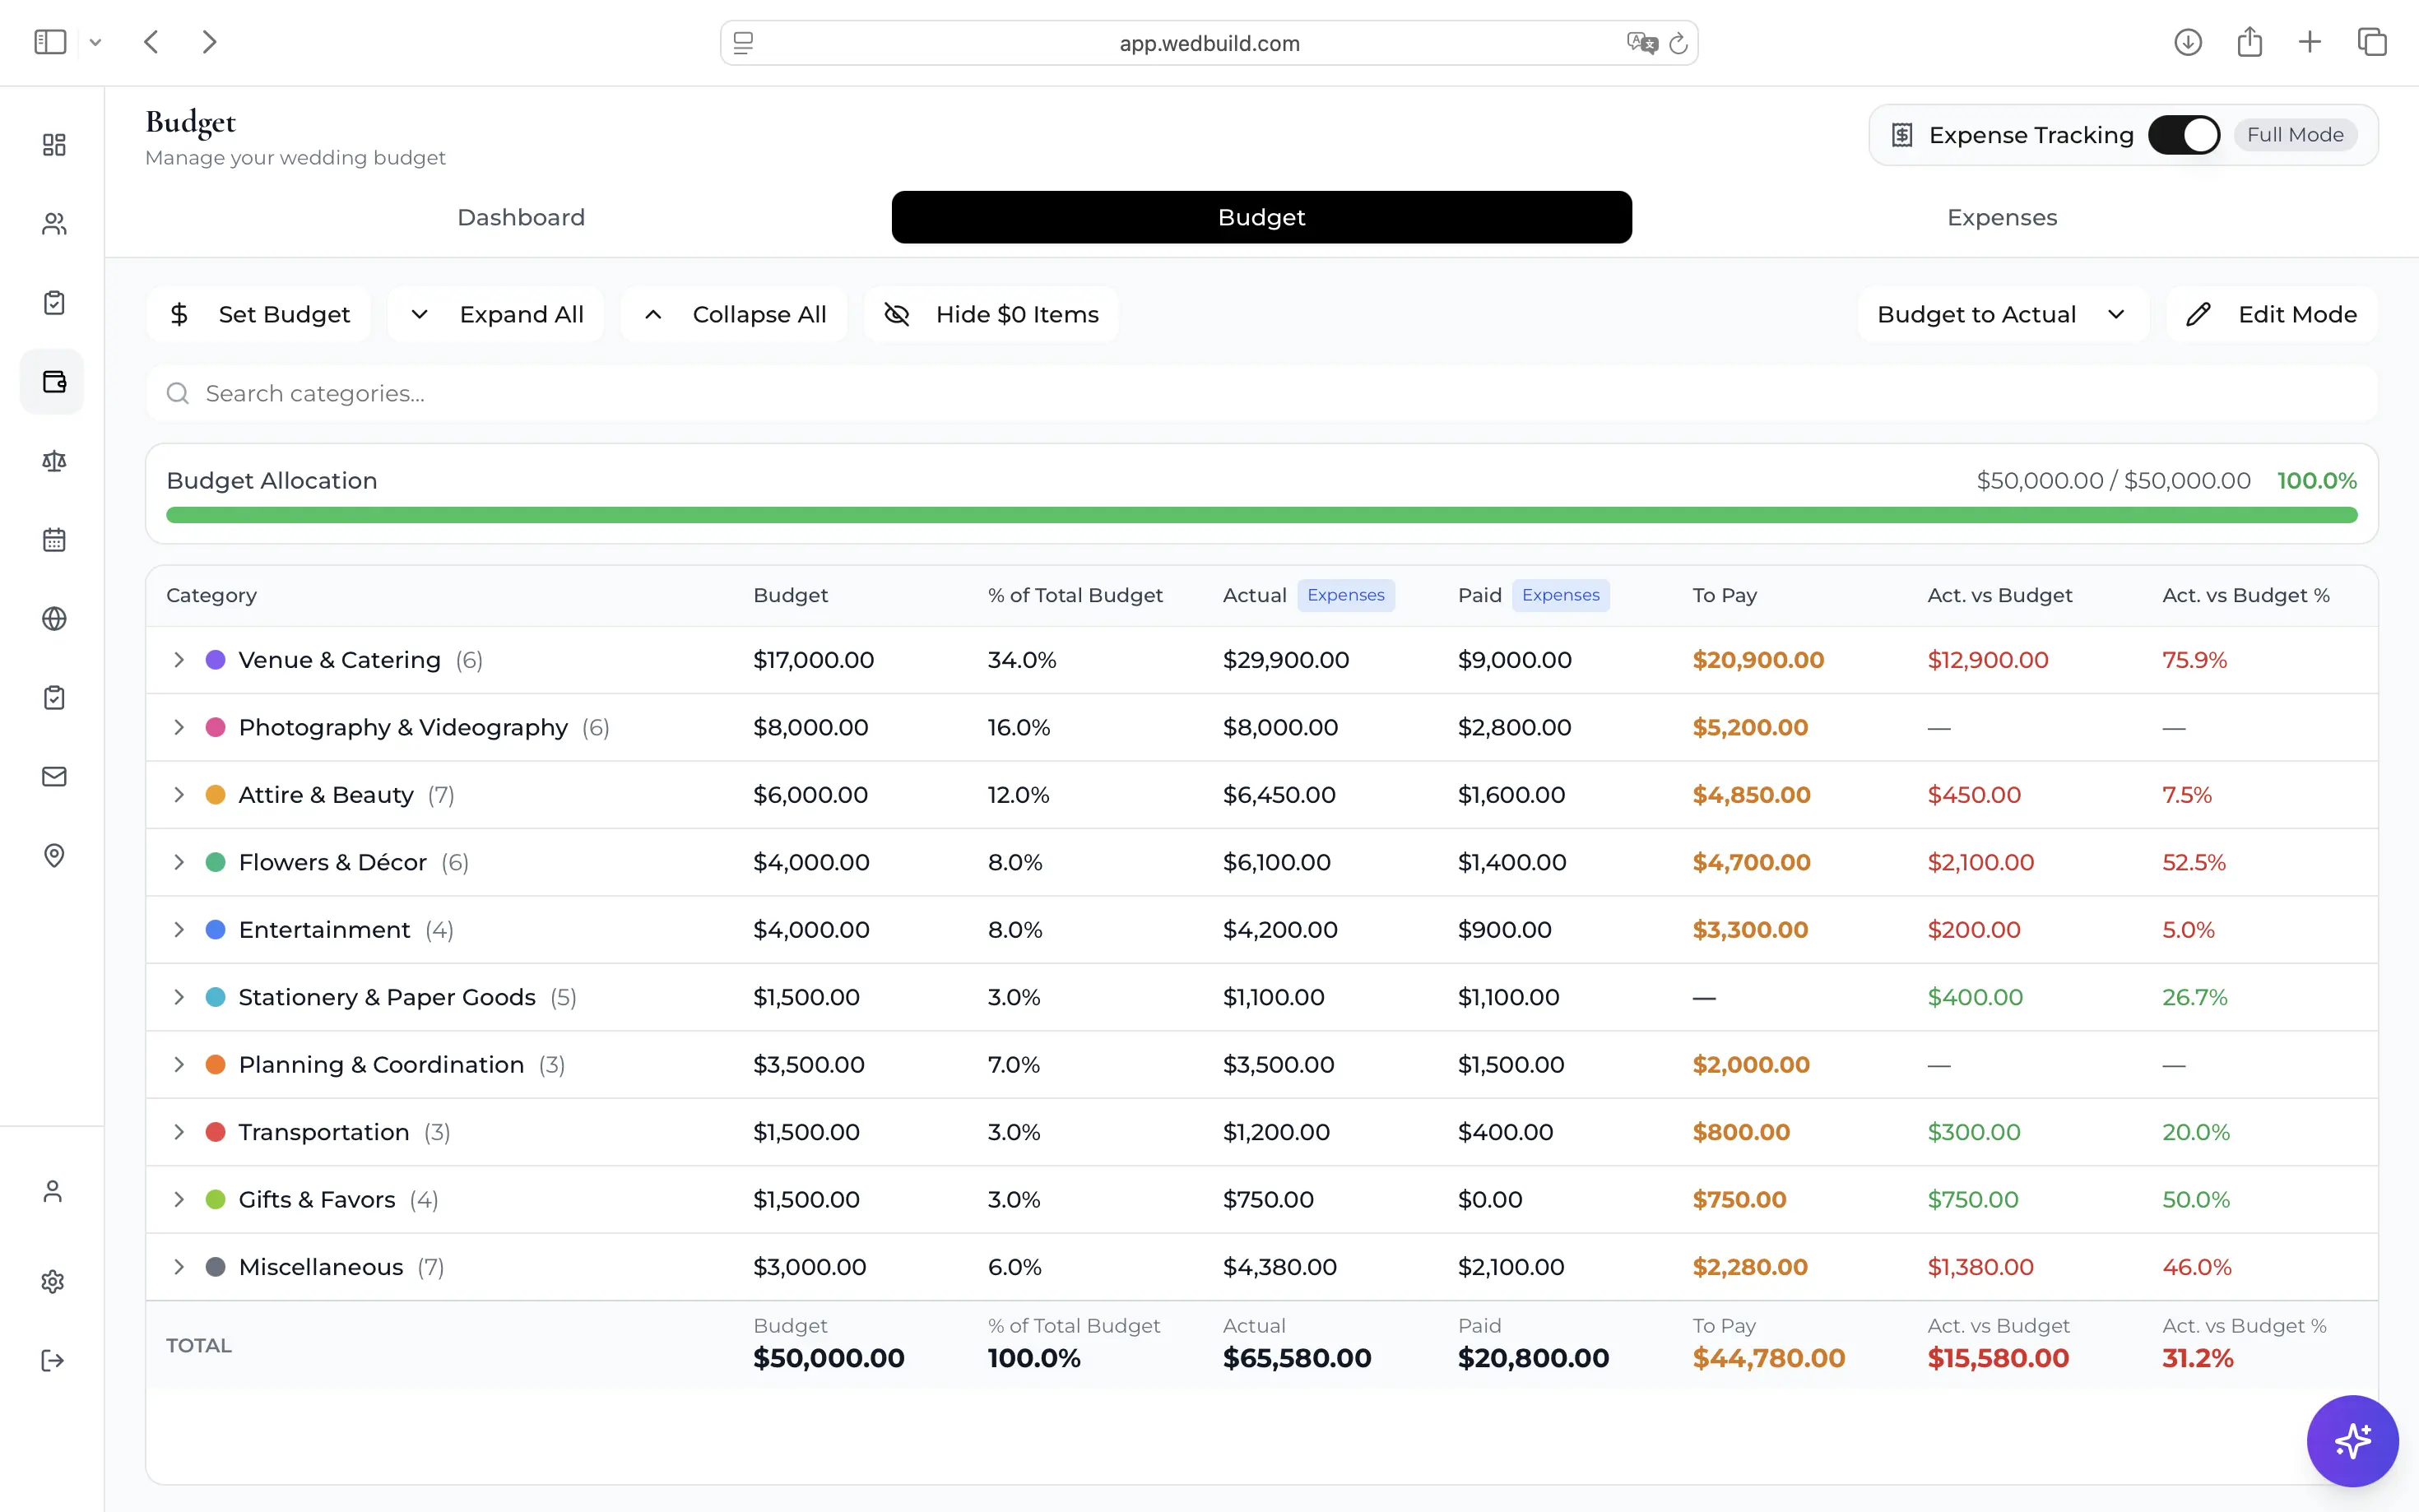
Task: Click the Collapse All button
Action: tap(734, 314)
